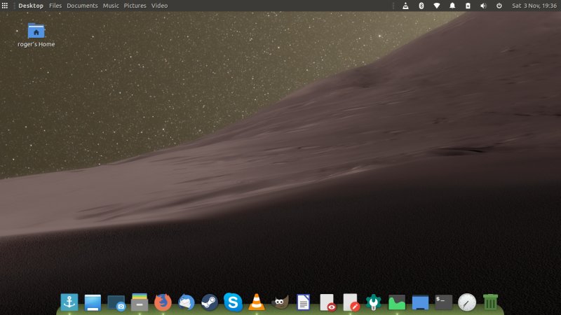561x315 pixels.
Task: Click the Pictures top bar entry
Action: (x=135, y=6)
